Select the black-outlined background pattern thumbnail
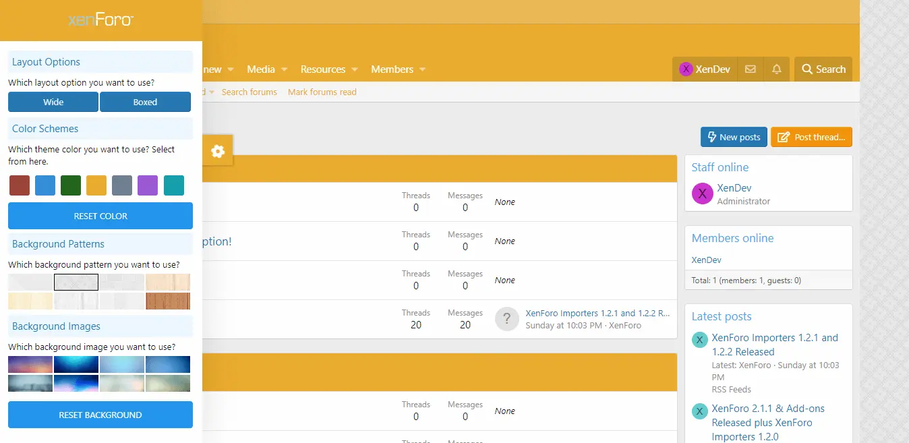The width and height of the screenshot is (909, 443). [x=76, y=282]
